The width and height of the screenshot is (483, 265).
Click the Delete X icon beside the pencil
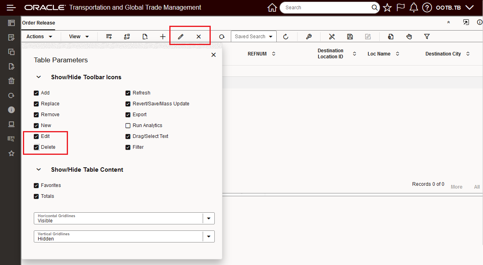click(199, 36)
